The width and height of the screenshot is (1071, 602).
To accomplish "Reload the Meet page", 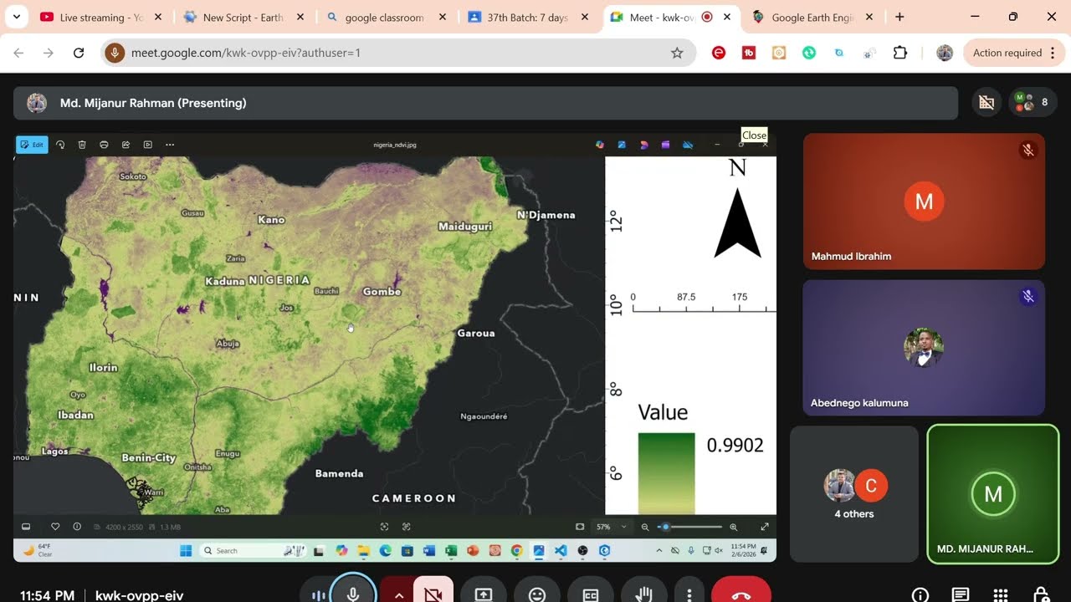I will coord(79,53).
